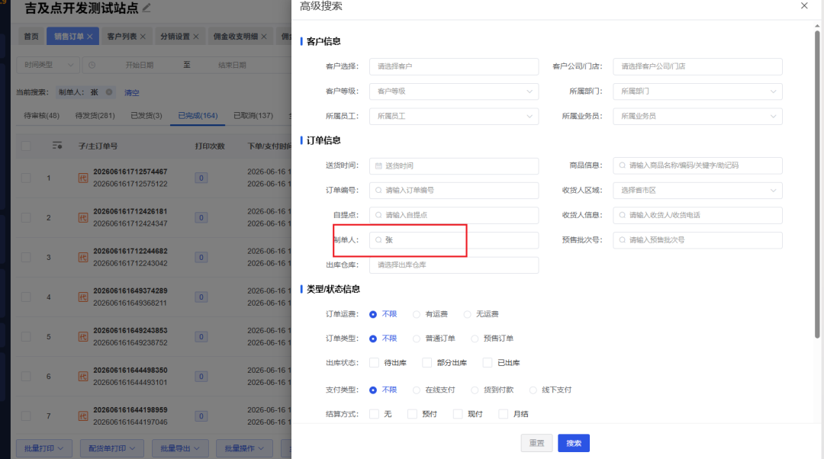The height and width of the screenshot is (459, 824).
Task: Select 在线支付 radio for 支付类型
Action: [x=417, y=390]
